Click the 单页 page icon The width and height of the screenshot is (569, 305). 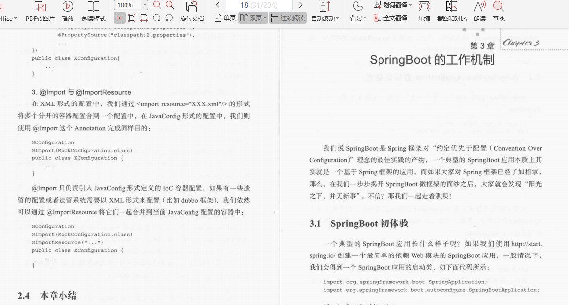pyautogui.click(x=218, y=18)
